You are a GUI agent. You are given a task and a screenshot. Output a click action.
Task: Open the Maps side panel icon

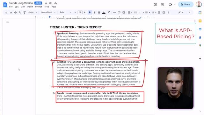click(200, 46)
